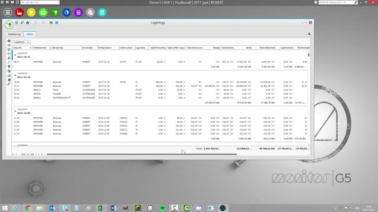
Task: Click the colored chart icon in toolbar
Action: [x=51, y=22]
